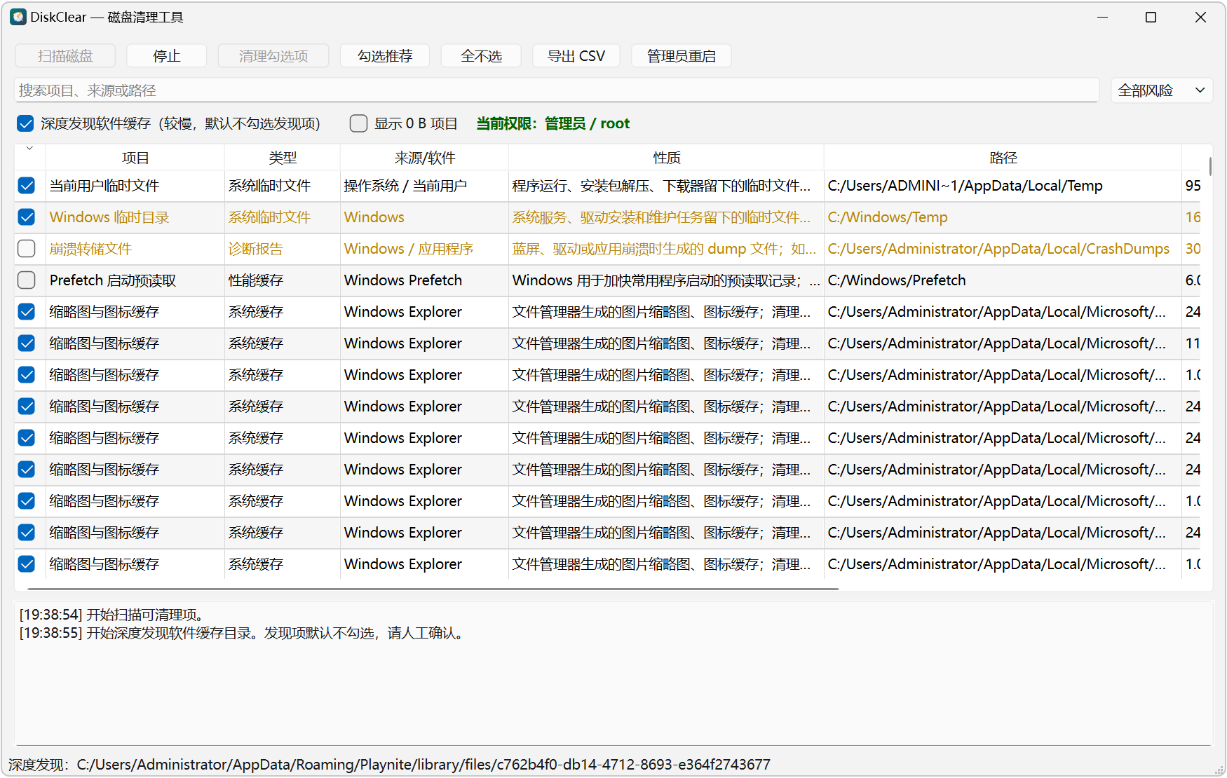
Task: Click the CrashDumps path cell
Action: point(1003,249)
